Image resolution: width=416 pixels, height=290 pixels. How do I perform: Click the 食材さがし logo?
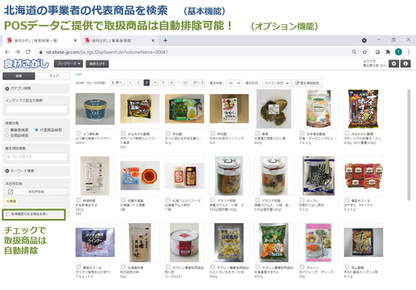pyautogui.click(x=26, y=63)
